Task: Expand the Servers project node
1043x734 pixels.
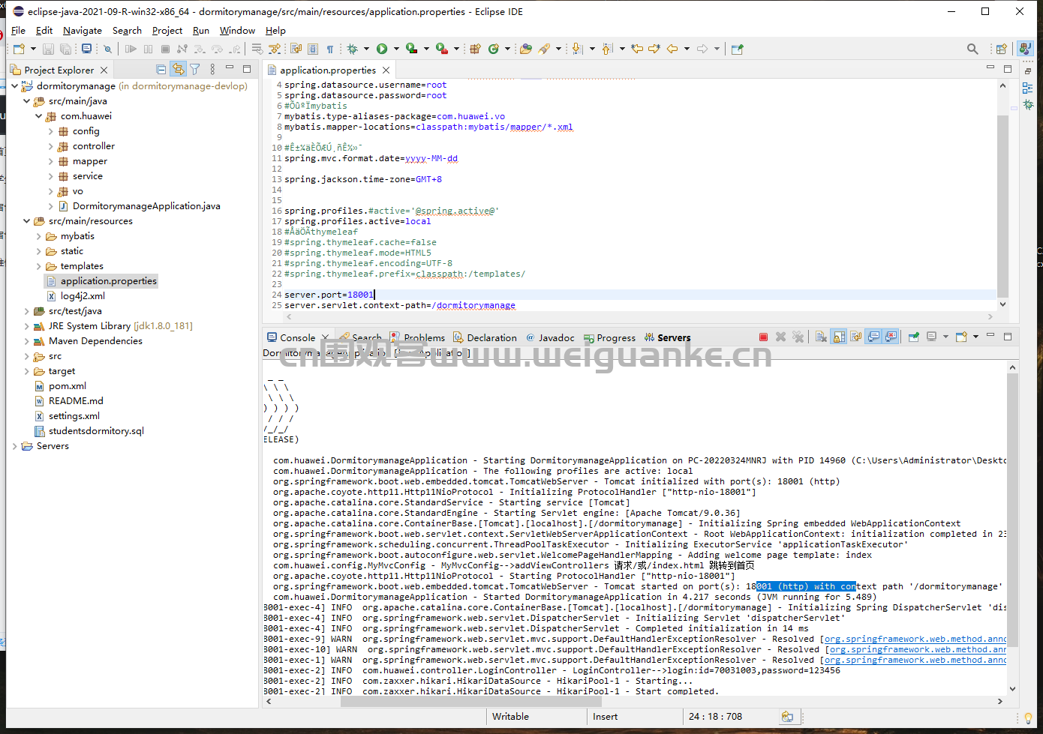Action: tap(14, 446)
